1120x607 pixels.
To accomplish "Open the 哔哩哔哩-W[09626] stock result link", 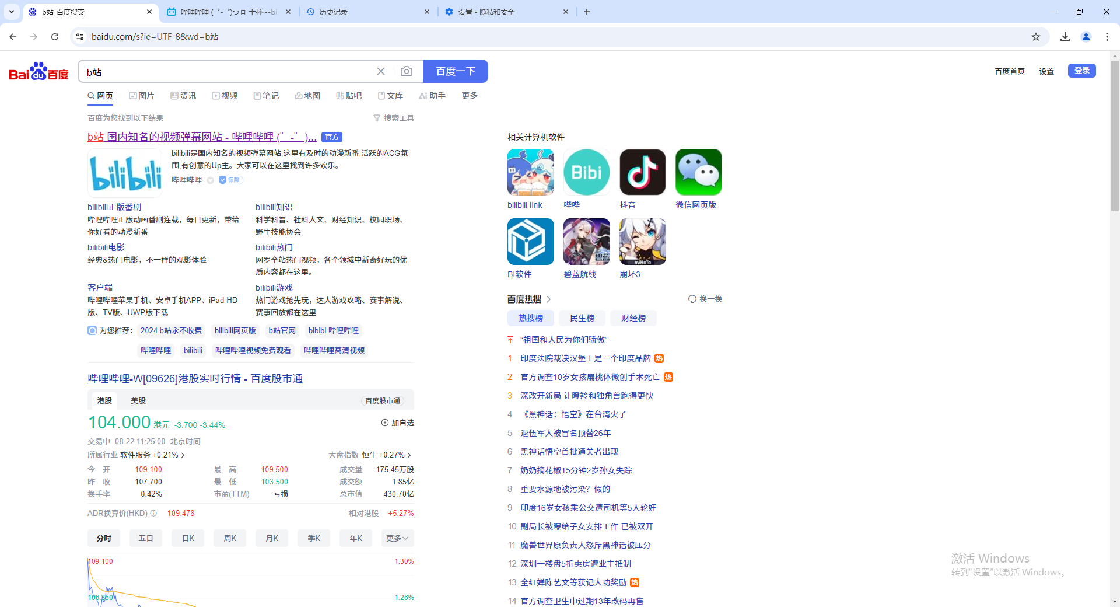I will [195, 379].
